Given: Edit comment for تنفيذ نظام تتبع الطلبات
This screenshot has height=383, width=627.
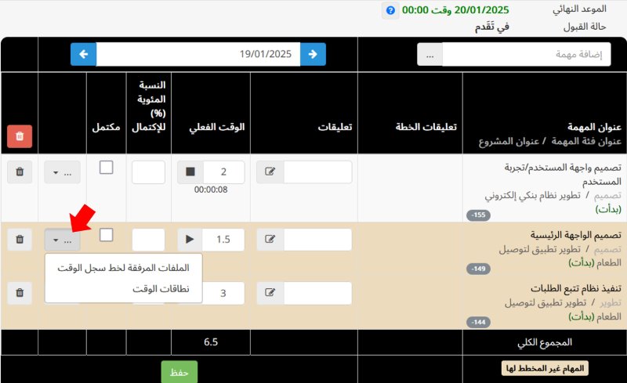Looking at the screenshot, I should click(x=270, y=293).
